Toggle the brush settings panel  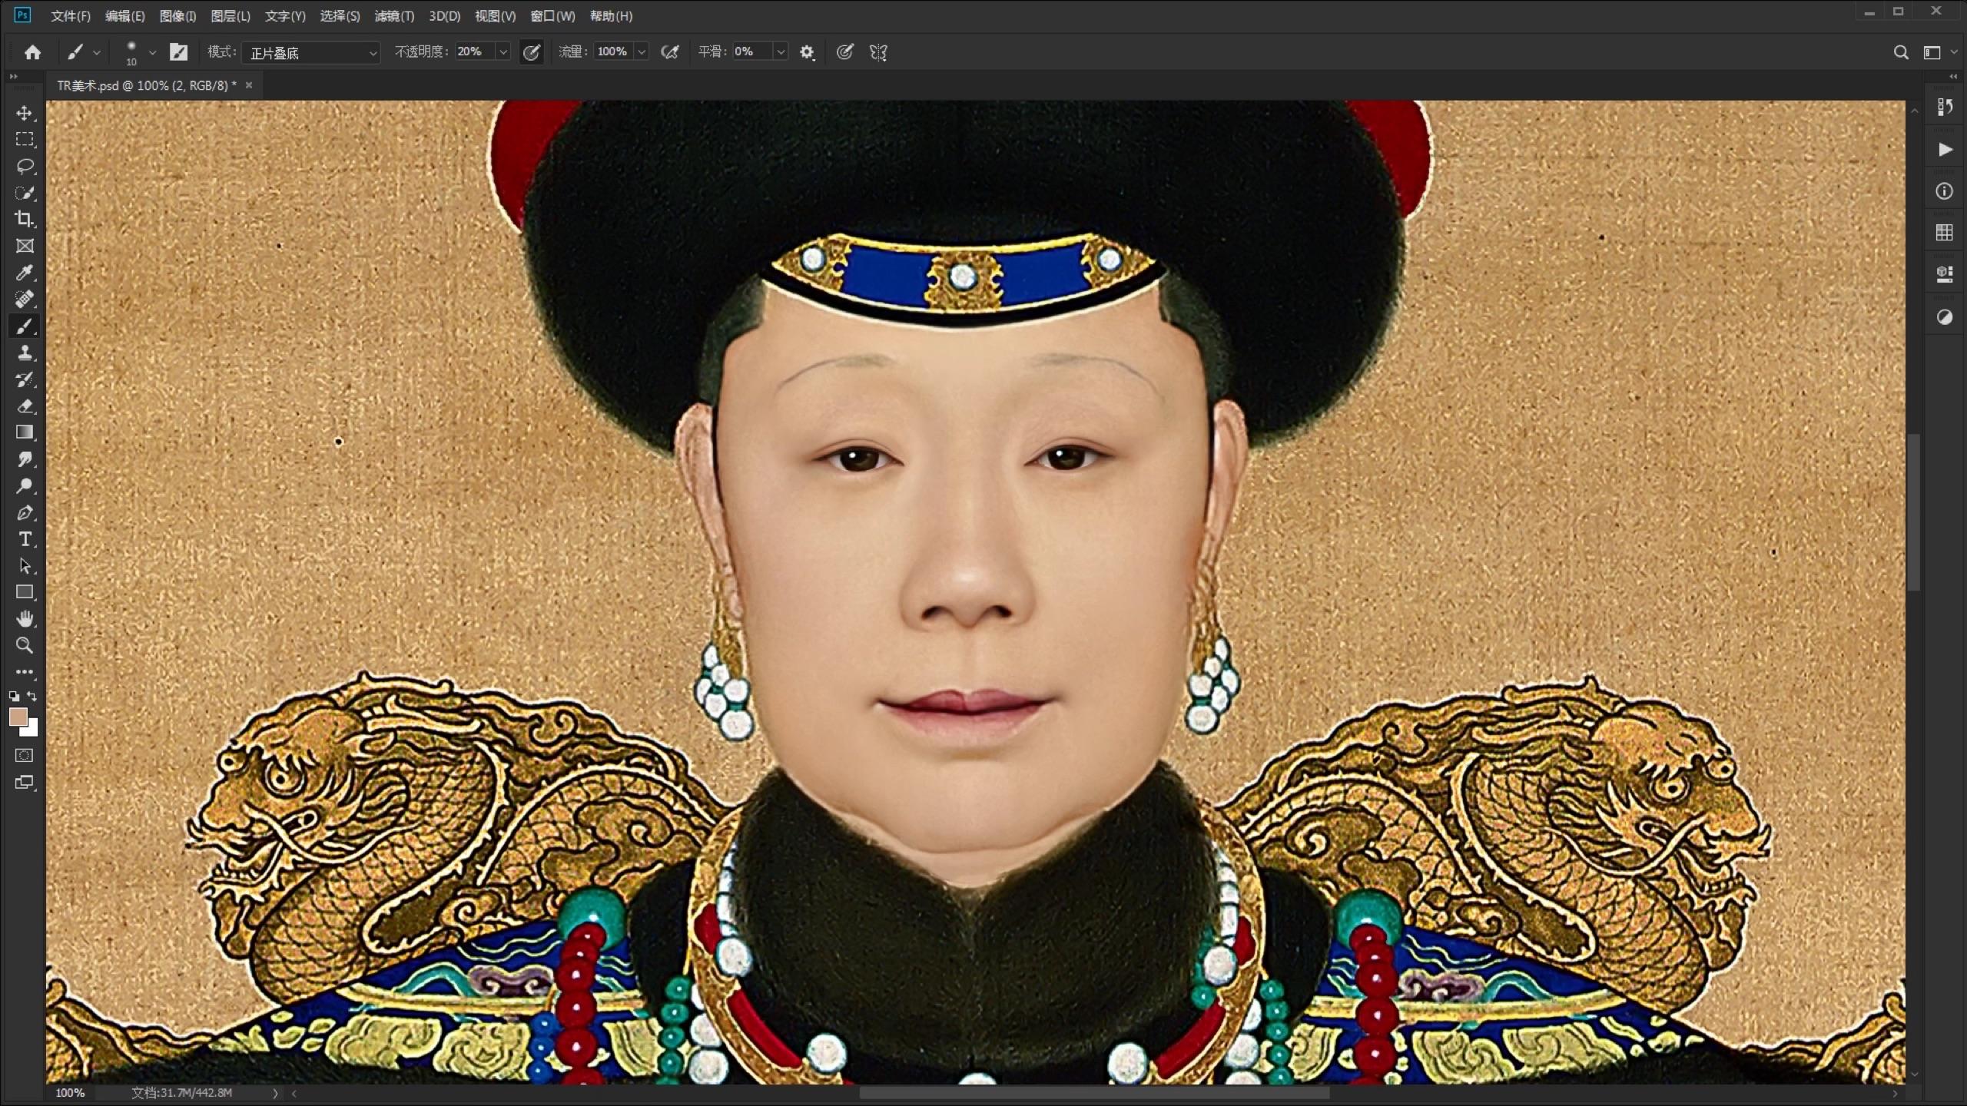pyautogui.click(x=178, y=52)
